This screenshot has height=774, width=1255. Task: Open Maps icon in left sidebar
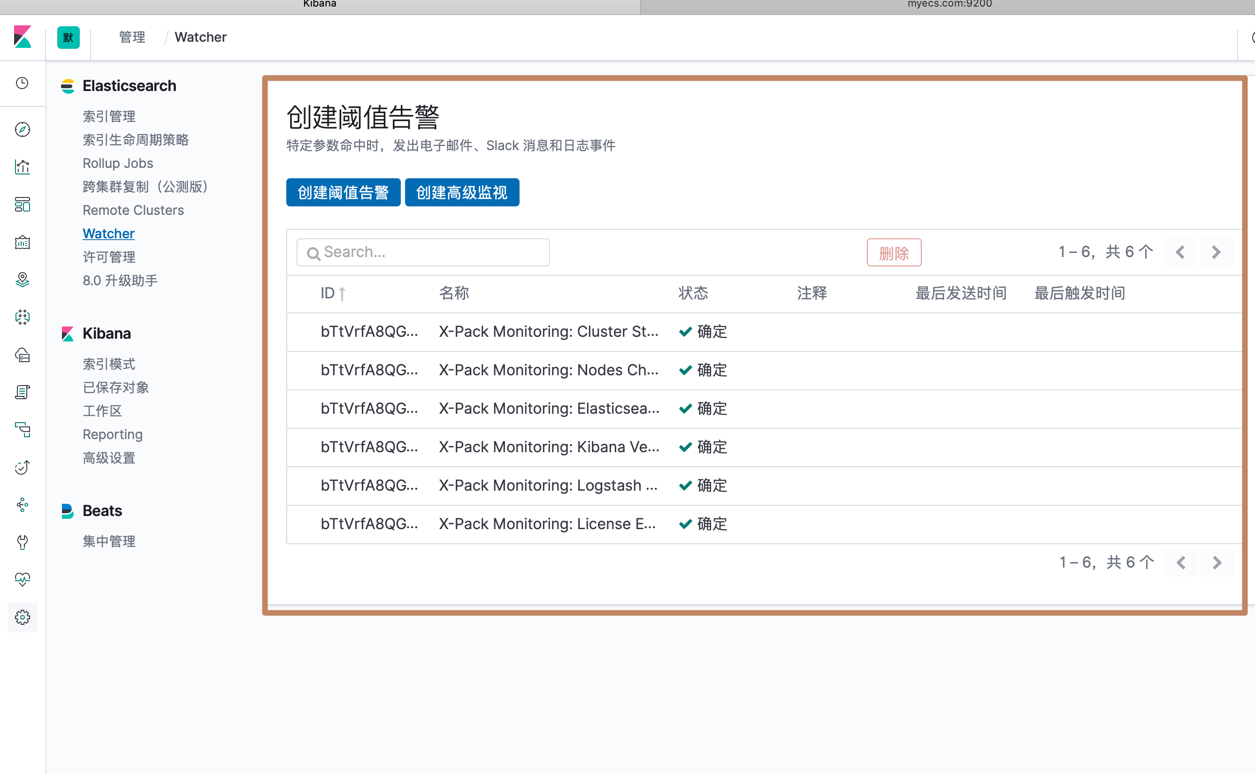(22, 280)
